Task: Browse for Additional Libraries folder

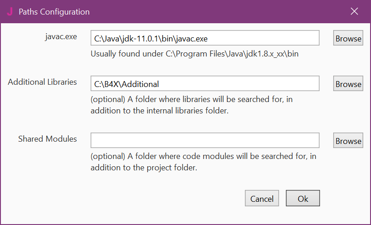Action: (348, 84)
